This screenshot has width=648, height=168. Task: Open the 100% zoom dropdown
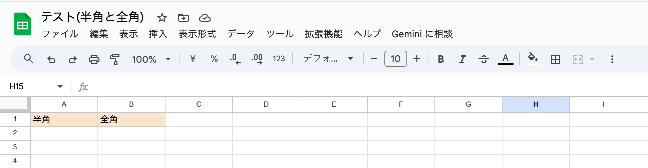[151, 59]
